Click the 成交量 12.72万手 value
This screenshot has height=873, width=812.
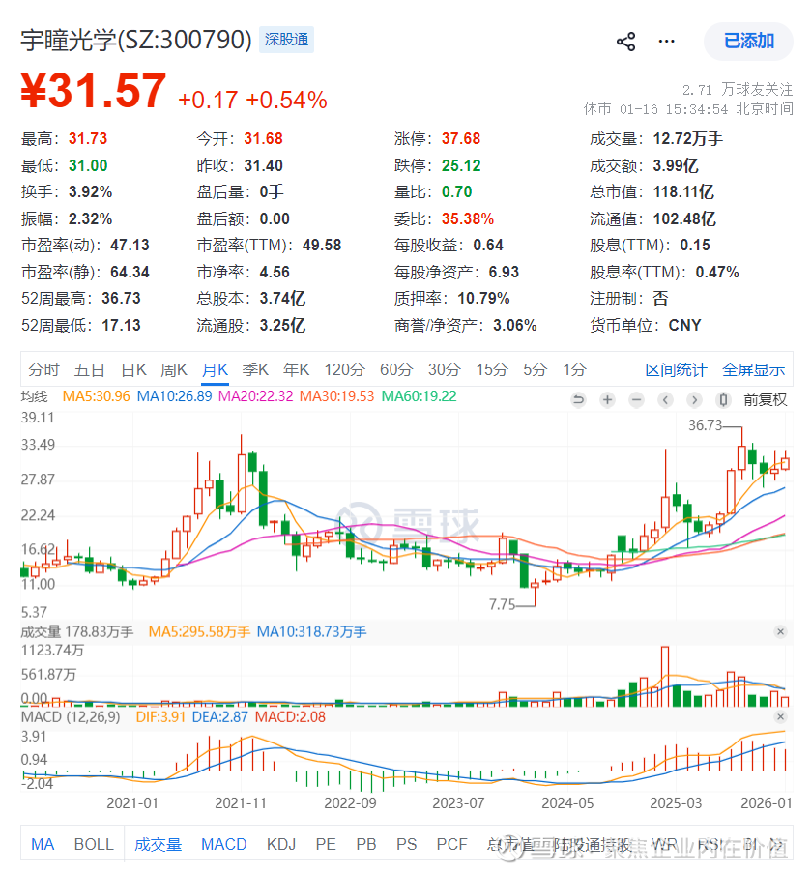(x=688, y=138)
